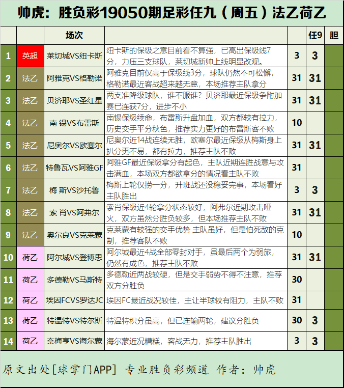Viewport: 344px width, 388px height.
Task: Click analysis text starting 尼奥尔近14战连续无胜
Action: [x=194, y=146]
